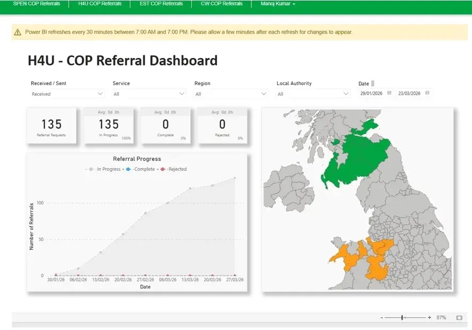Viewport: 472px width, 330px height.
Task: Click the 30/01/26 axis date label
Action: pyautogui.click(x=56, y=280)
